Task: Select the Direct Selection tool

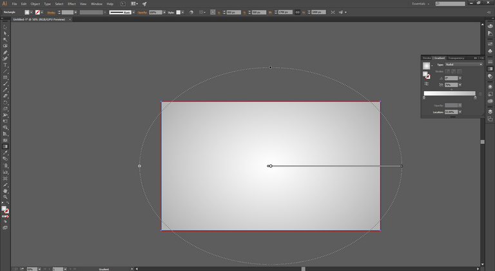Action: [5, 34]
